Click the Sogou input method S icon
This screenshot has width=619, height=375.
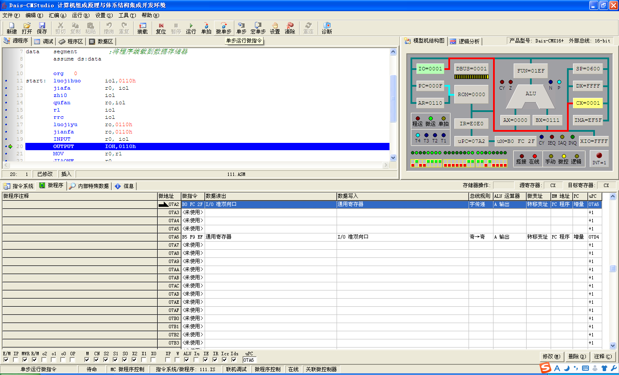point(545,368)
